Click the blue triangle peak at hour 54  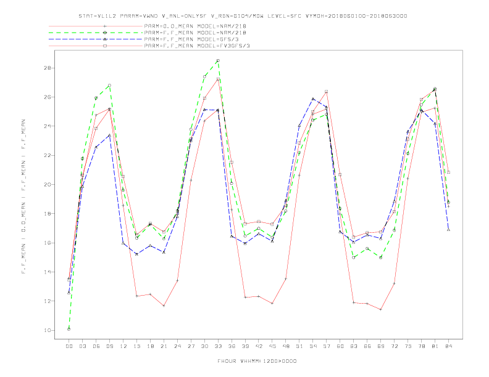coord(313,99)
